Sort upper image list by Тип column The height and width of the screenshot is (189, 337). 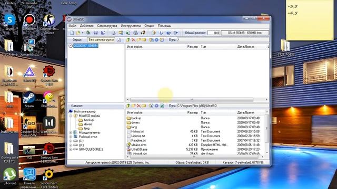203,47
